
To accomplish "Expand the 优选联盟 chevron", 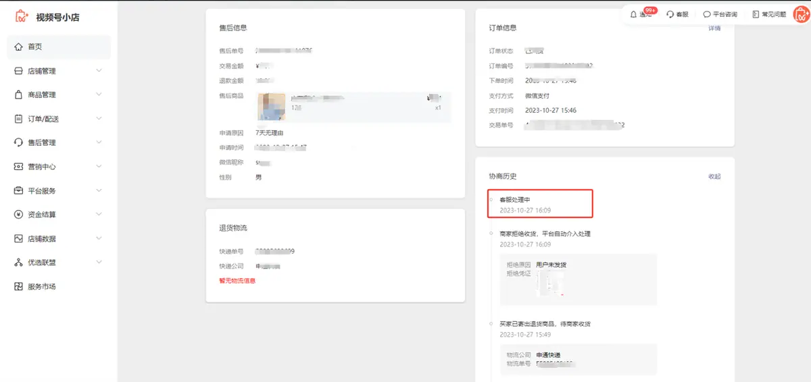I will click(99, 263).
